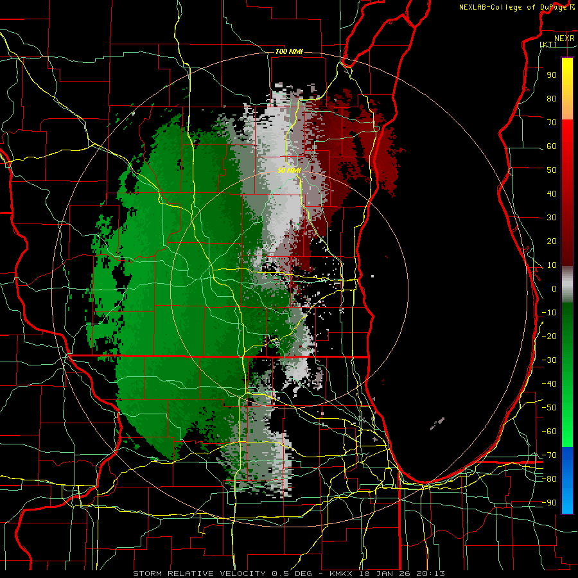Viewport: 578px width, 578px height.
Task: Click the 0 label on the velocity scale
Action: click(x=554, y=288)
